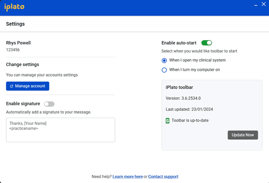
Task: Click the green up-to-date status icon
Action: [x=168, y=121]
